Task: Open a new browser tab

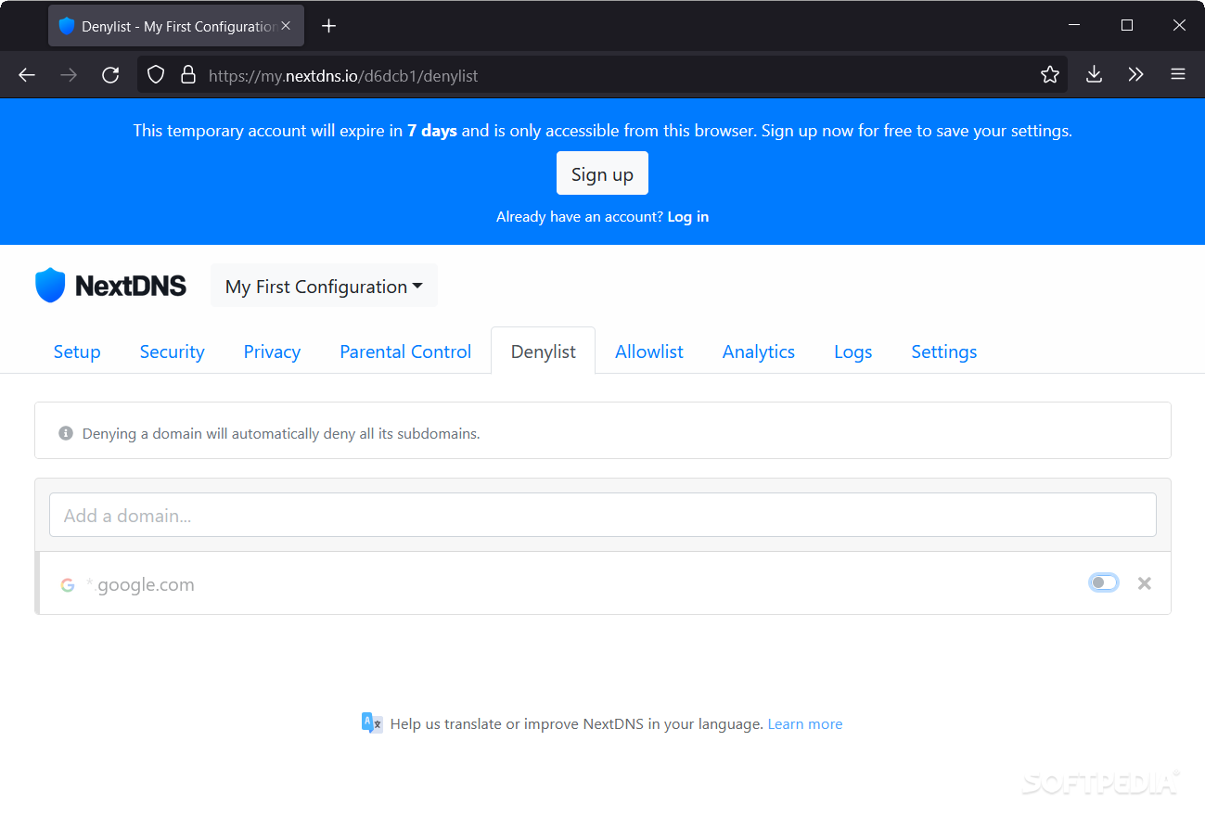Action: point(328,26)
